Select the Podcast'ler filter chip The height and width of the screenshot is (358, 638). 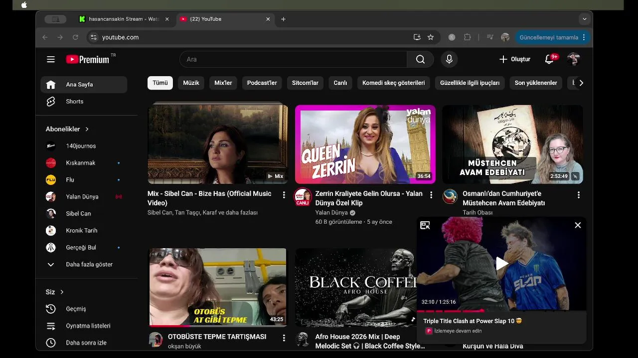point(262,83)
